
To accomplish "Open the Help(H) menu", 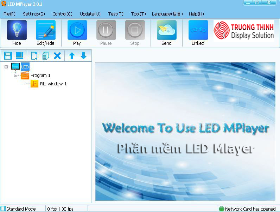I will point(196,14).
